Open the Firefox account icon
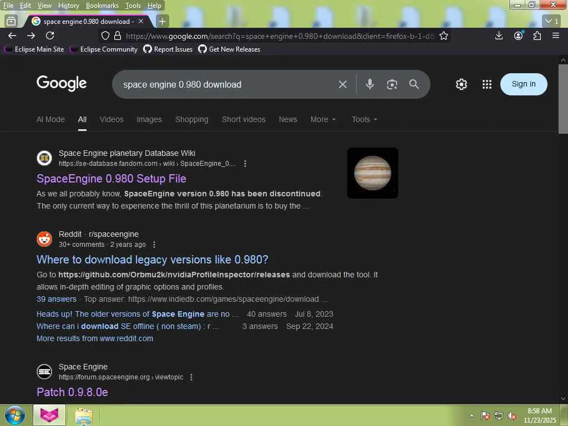This screenshot has height=426, width=568. (x=519, y=35)
